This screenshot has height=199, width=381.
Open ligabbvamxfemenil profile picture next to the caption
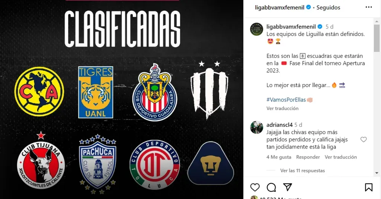257,29
